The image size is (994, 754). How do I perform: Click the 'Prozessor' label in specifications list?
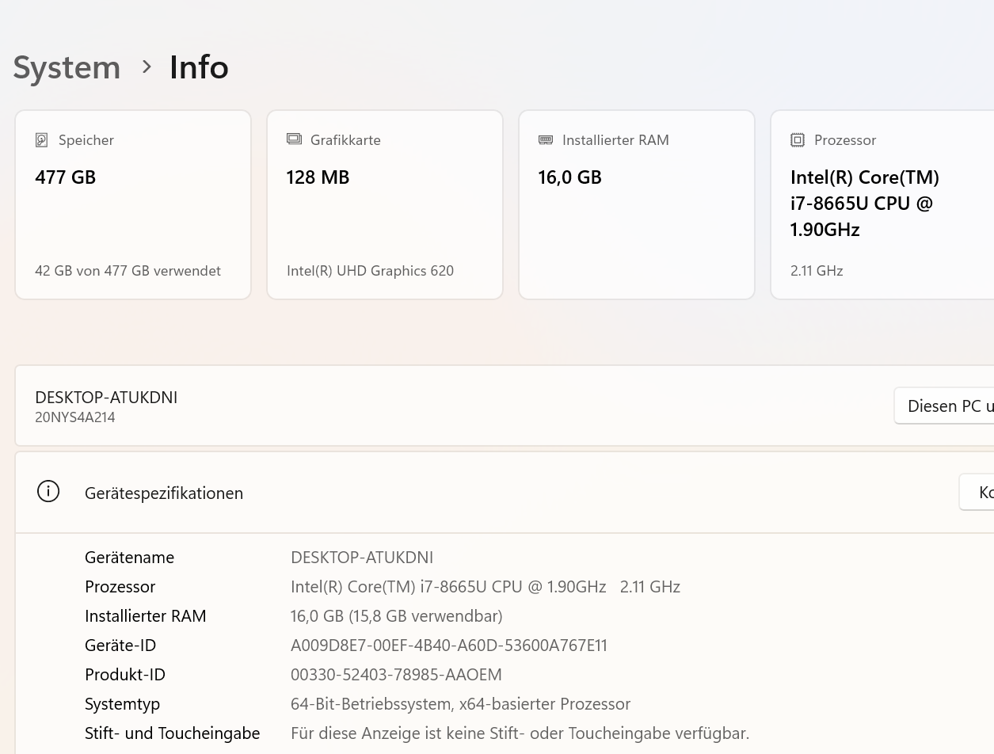(x=120, y=587)
